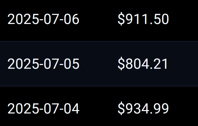The height and width of the screenshot is (126, 198).
Task: Select the $804.21 amount
Action: click(x=143, y=64)
